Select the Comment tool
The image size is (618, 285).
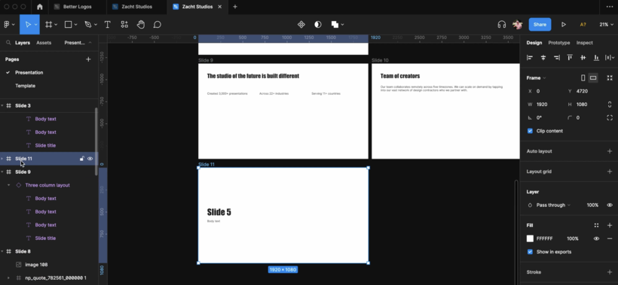click(x=158, y=24)
